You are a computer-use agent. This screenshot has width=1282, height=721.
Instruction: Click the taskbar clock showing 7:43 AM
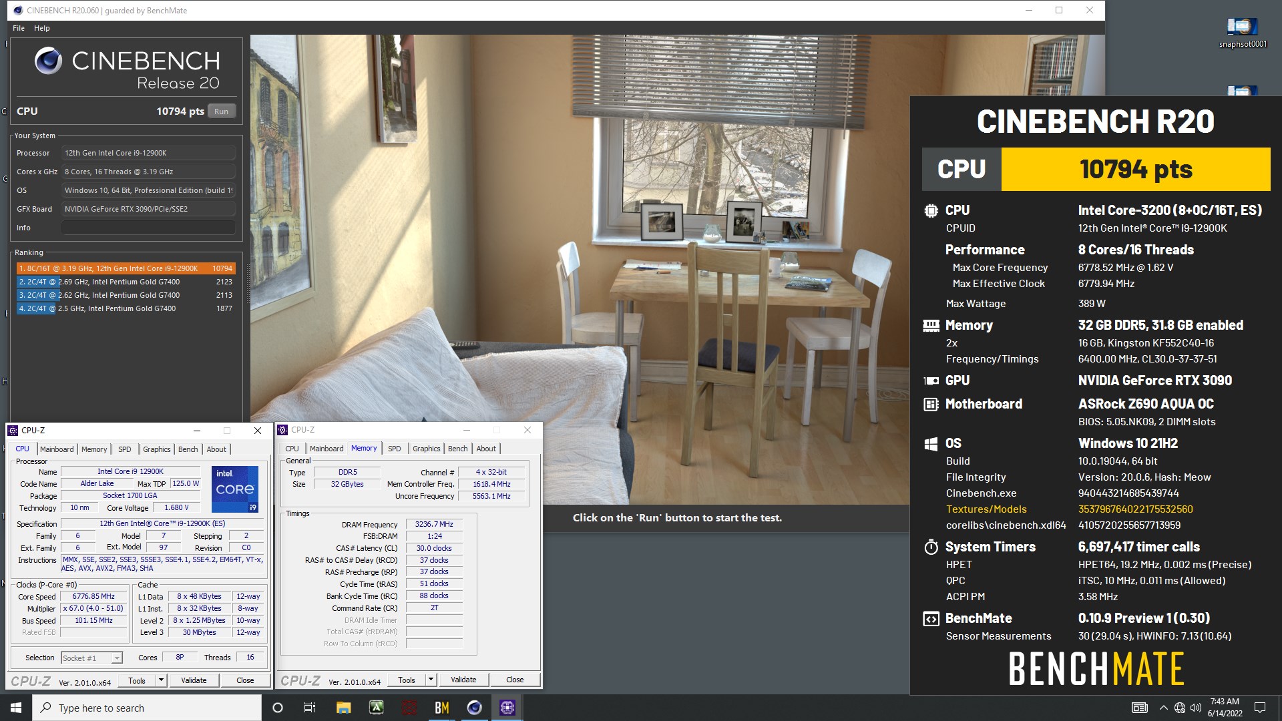pos(1225,708)
